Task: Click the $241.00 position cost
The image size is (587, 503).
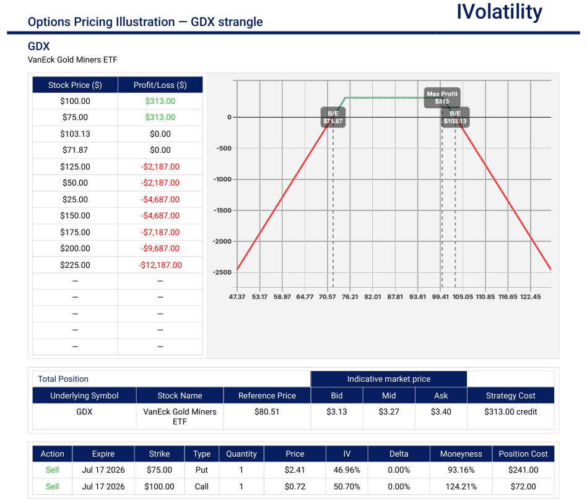Action: (x=523, y=470)
